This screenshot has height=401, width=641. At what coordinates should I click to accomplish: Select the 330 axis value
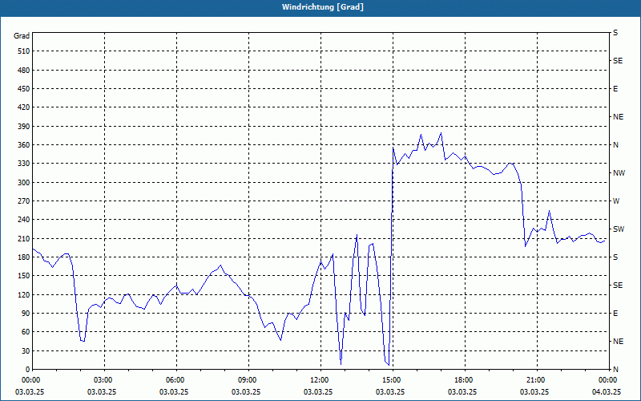pos(24,164)
